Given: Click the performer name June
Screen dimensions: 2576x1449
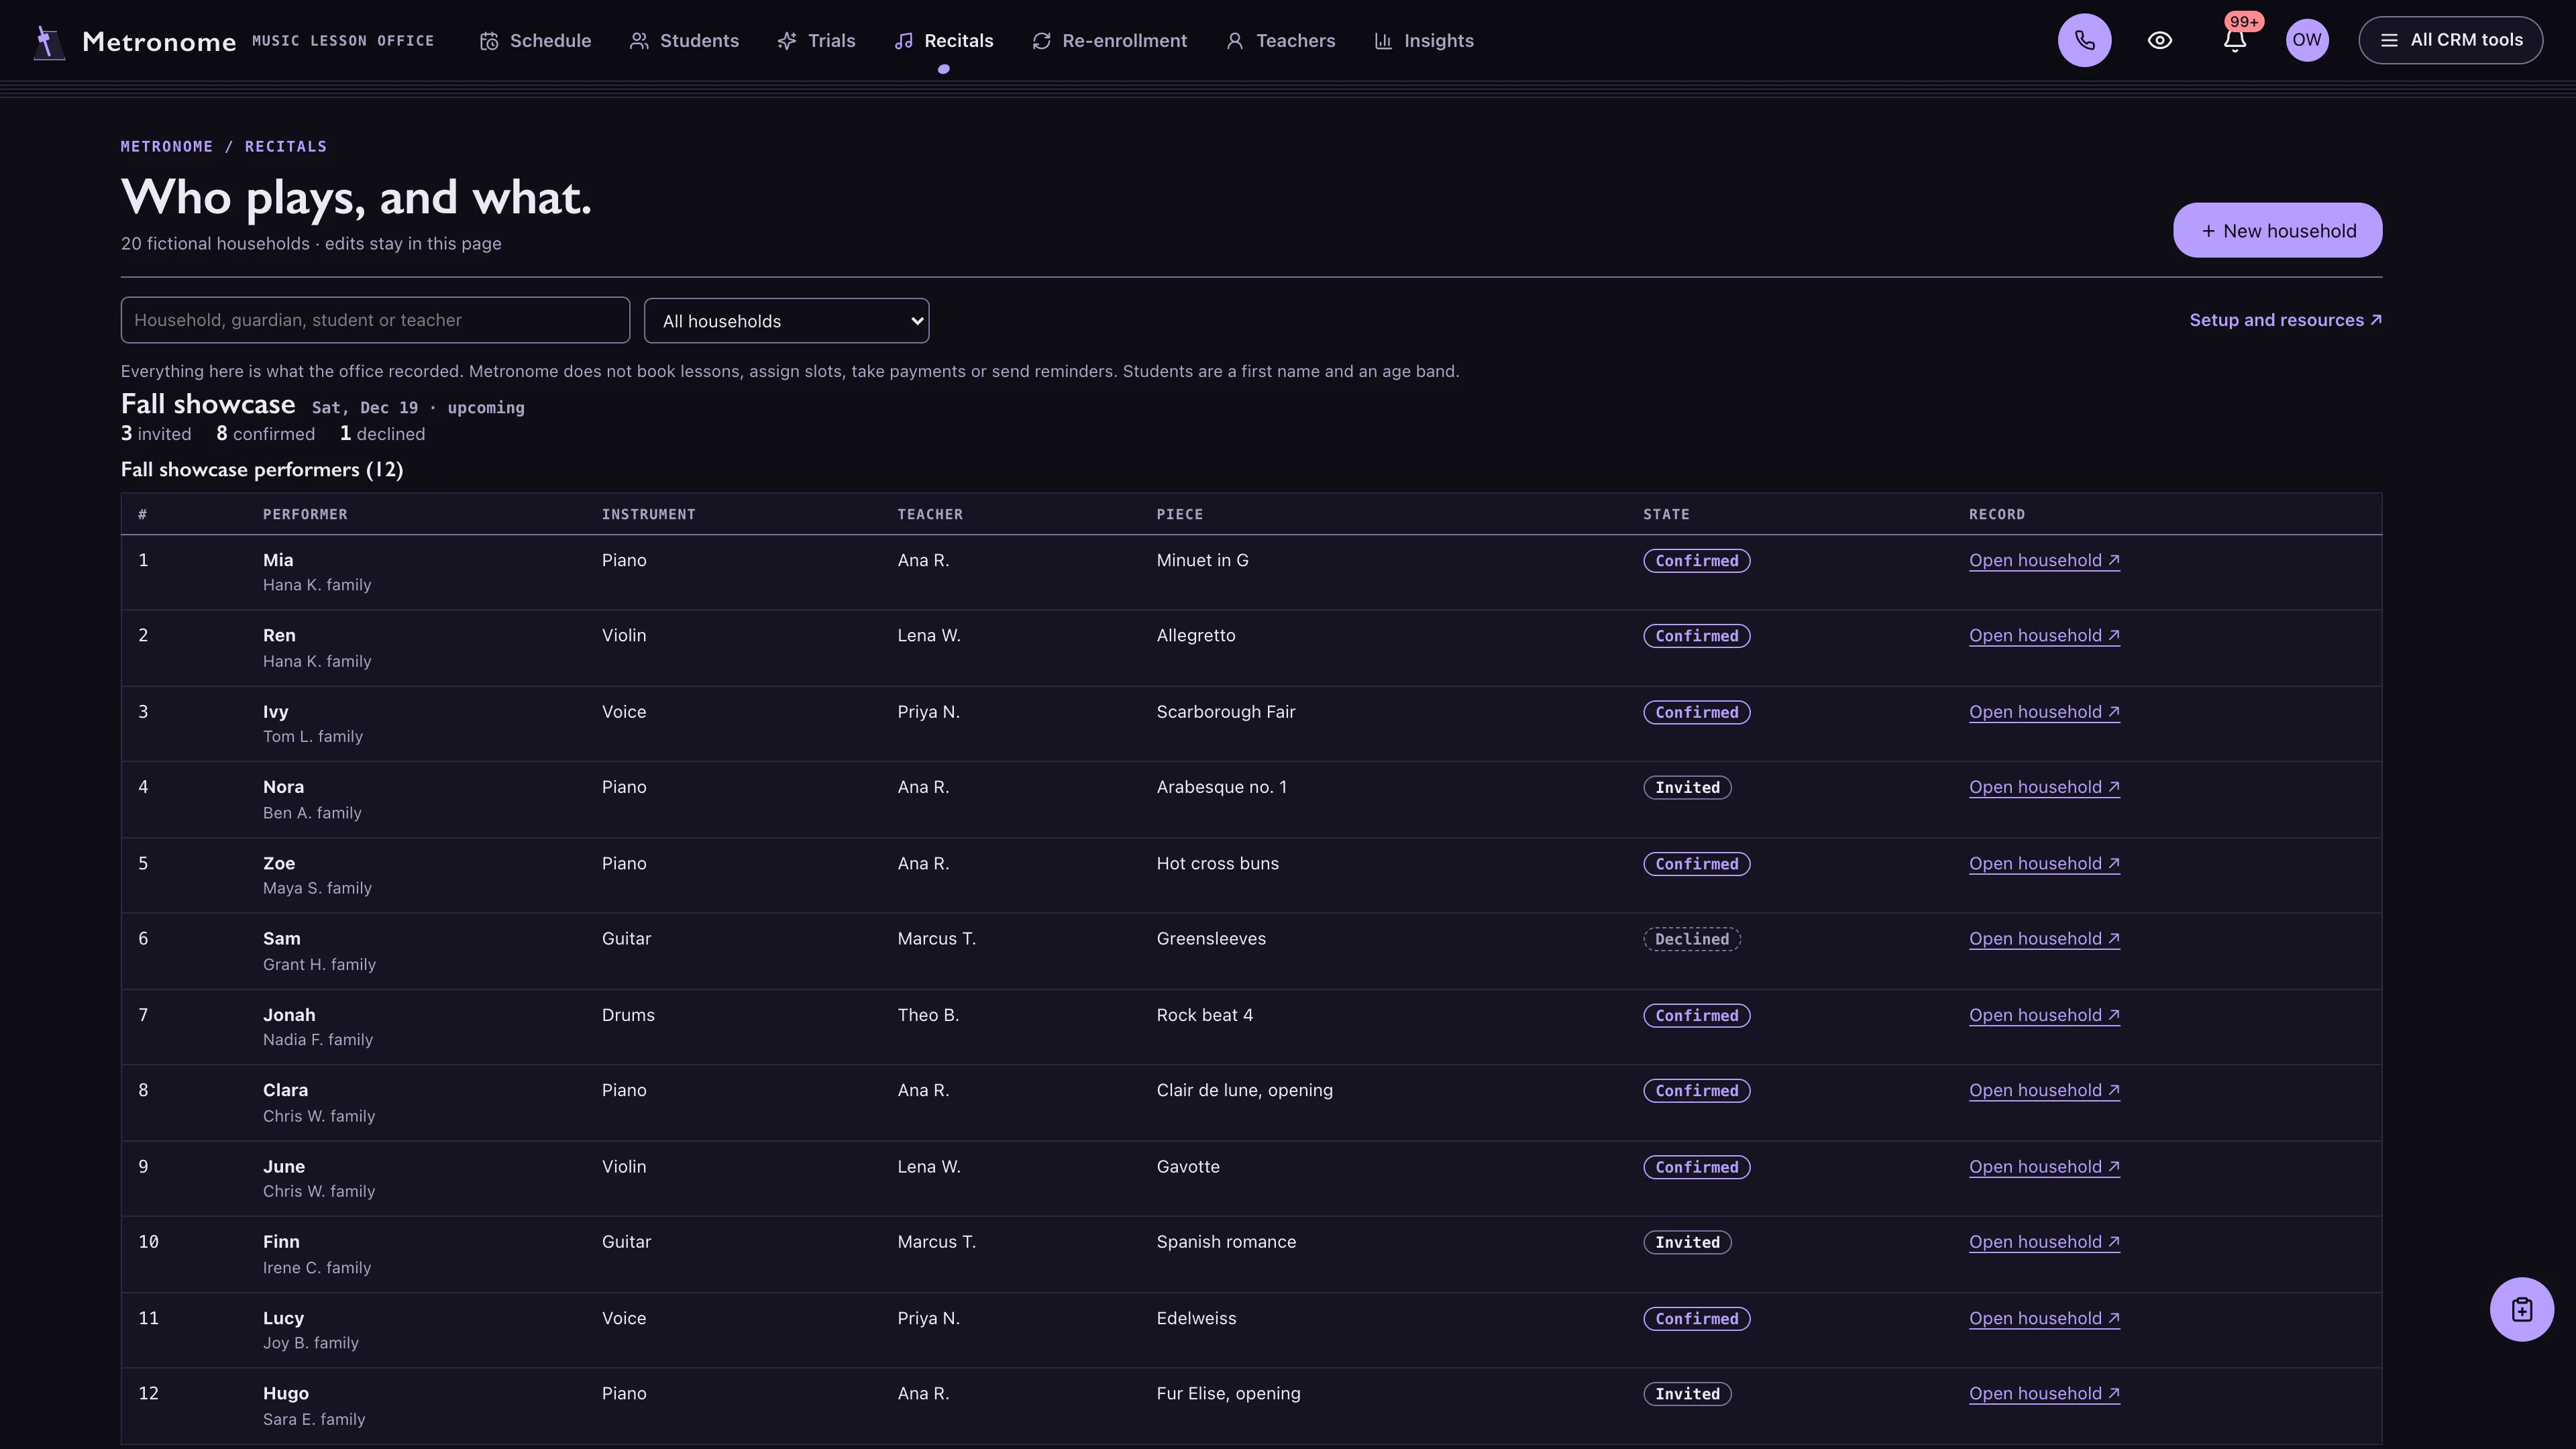Looking at the screenshot, I should [284, 1166].
